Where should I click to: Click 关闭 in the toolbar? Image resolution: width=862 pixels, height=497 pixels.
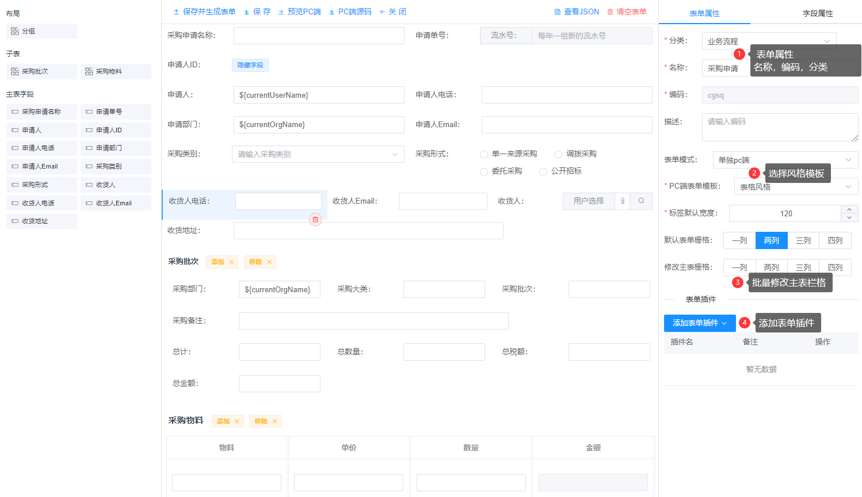393,12
